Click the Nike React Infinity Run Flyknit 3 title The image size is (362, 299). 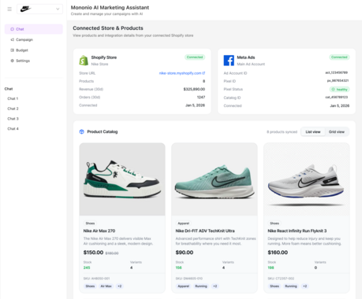(297, 231)
